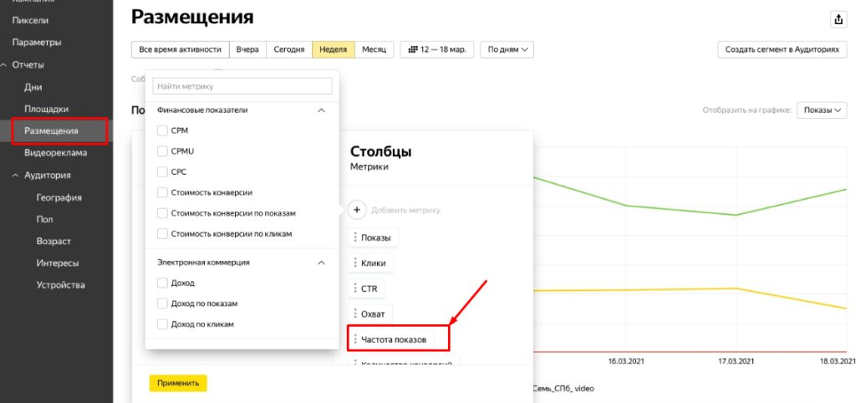Open the Возраст audience report

[53, 242]
